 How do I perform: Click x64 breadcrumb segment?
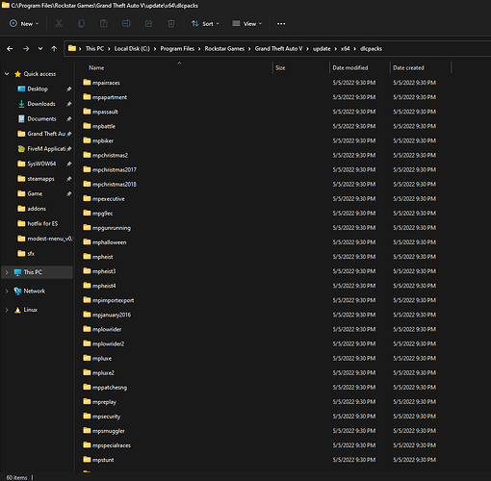tap(345, 49)
